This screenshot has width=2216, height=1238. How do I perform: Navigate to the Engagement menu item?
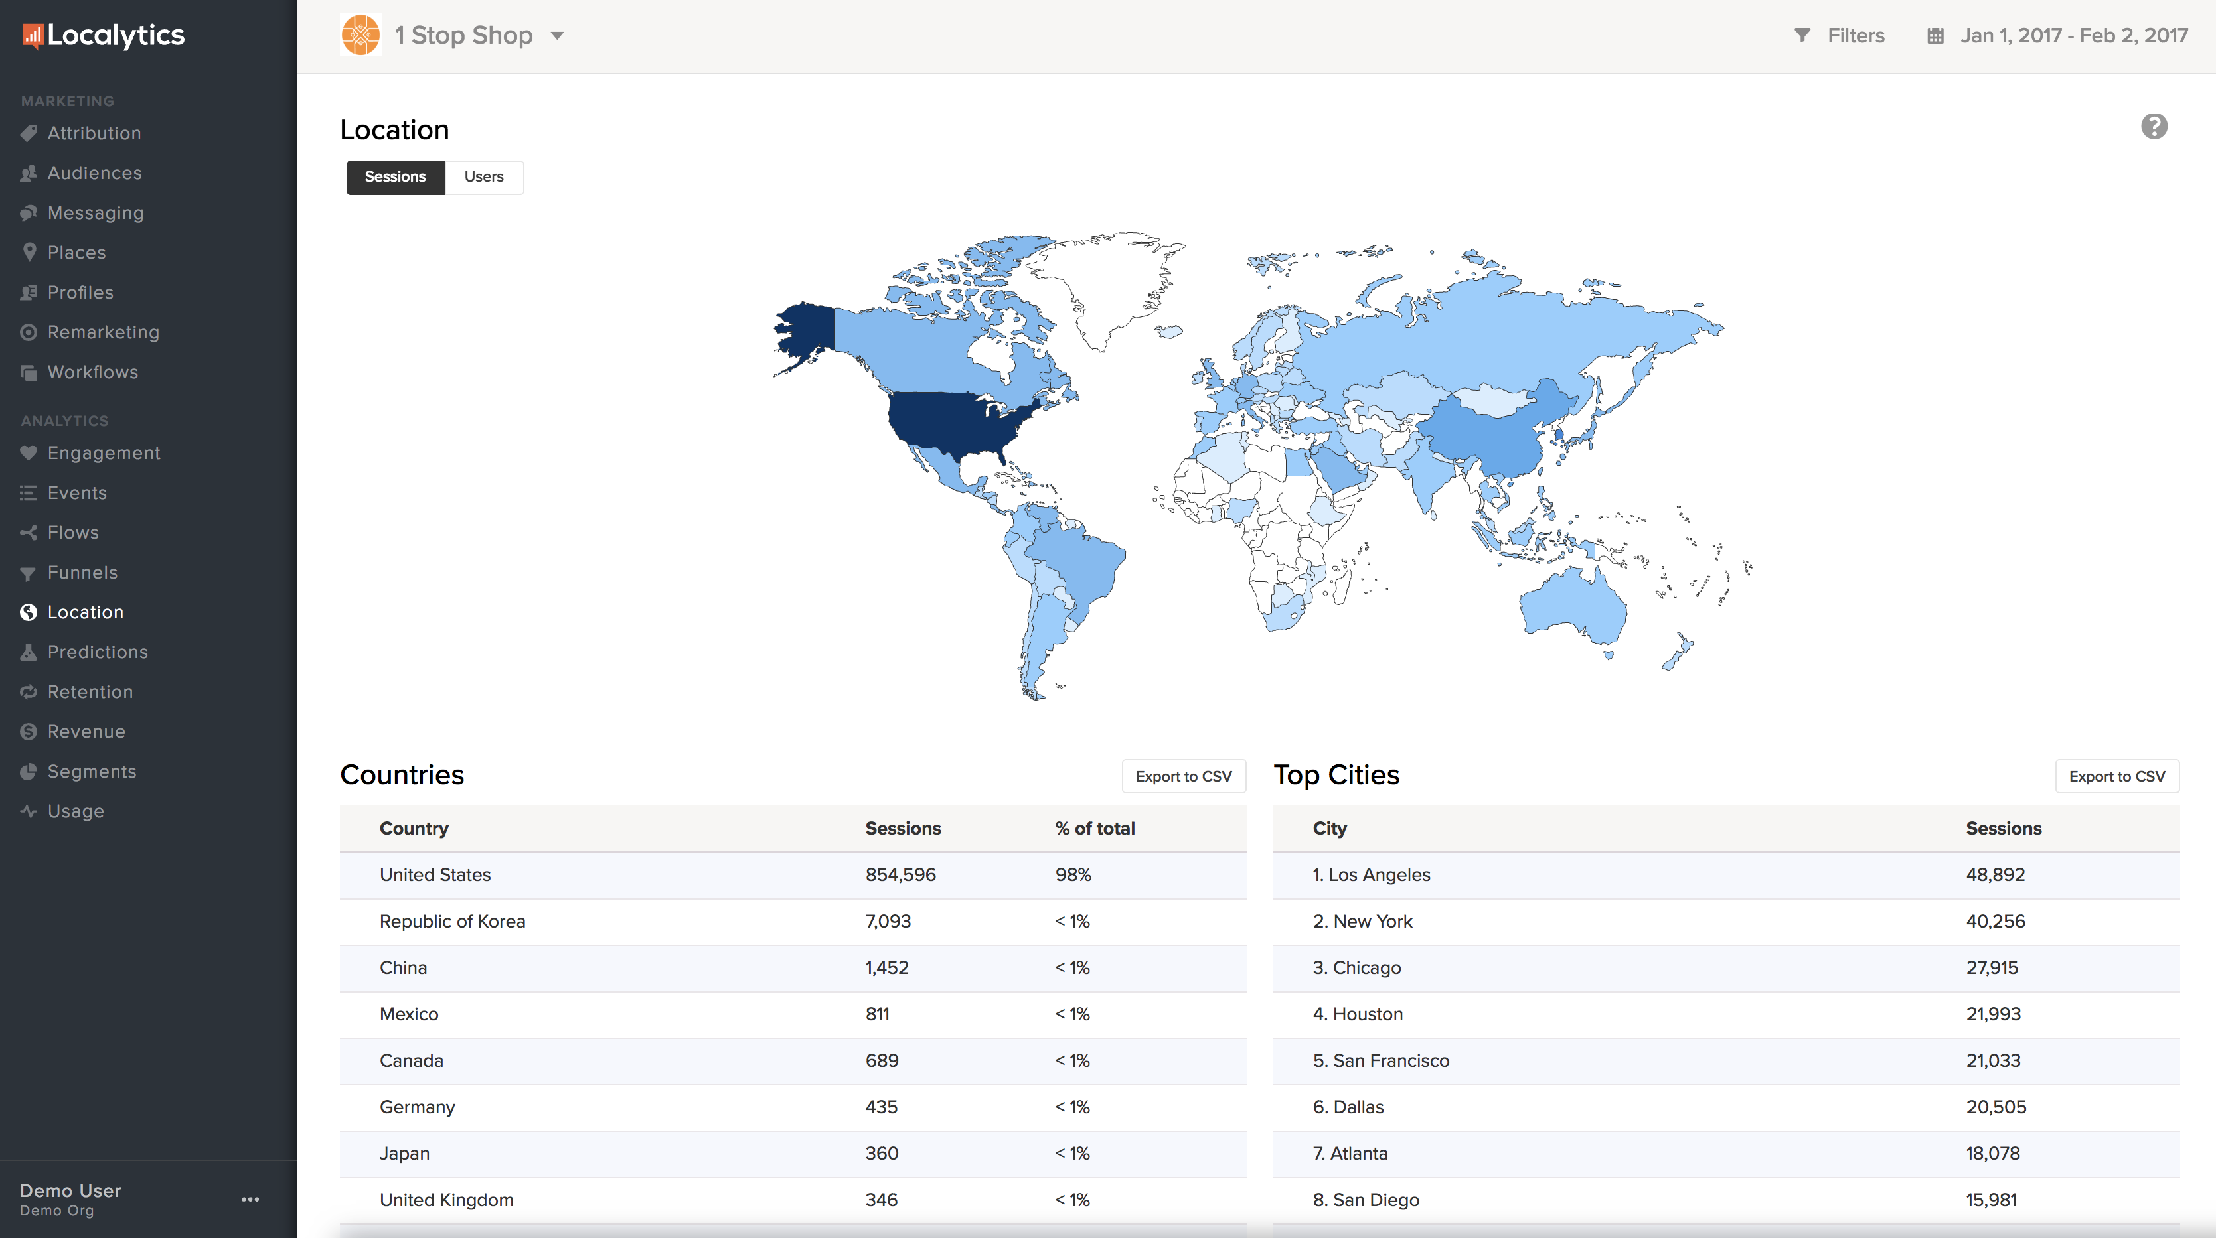(x=103, y=453)
